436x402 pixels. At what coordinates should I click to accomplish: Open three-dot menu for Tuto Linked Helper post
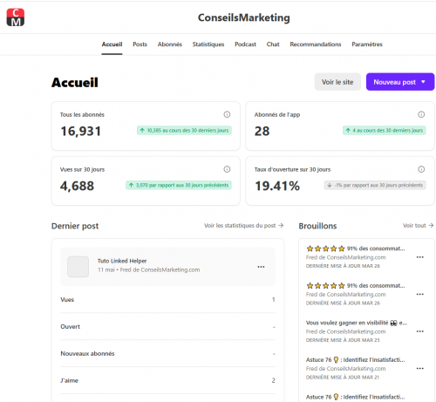(x=261, y=267)
